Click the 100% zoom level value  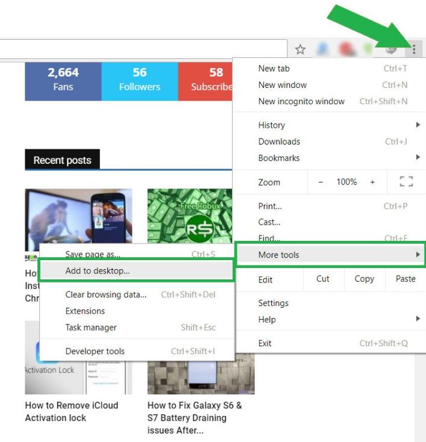point(346,182)
